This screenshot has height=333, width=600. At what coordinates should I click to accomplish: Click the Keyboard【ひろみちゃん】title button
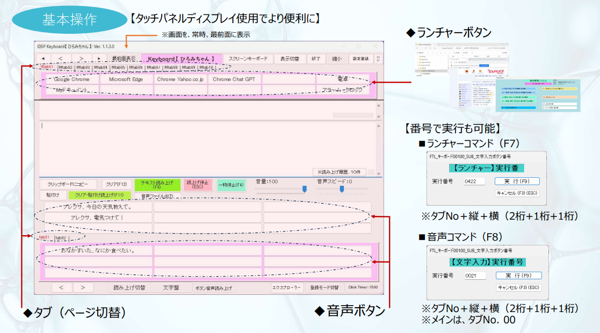[182, 59]
